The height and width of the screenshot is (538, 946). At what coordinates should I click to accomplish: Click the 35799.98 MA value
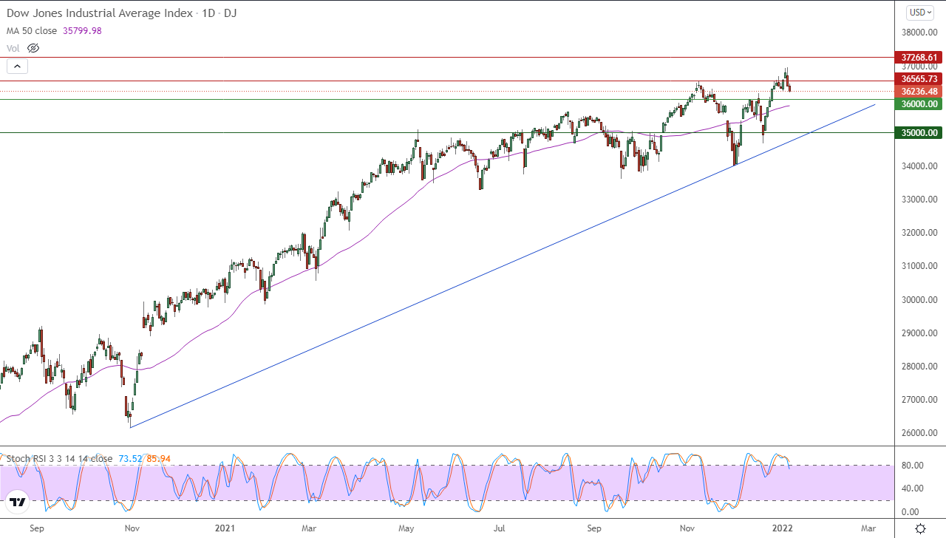click(83, 30)
